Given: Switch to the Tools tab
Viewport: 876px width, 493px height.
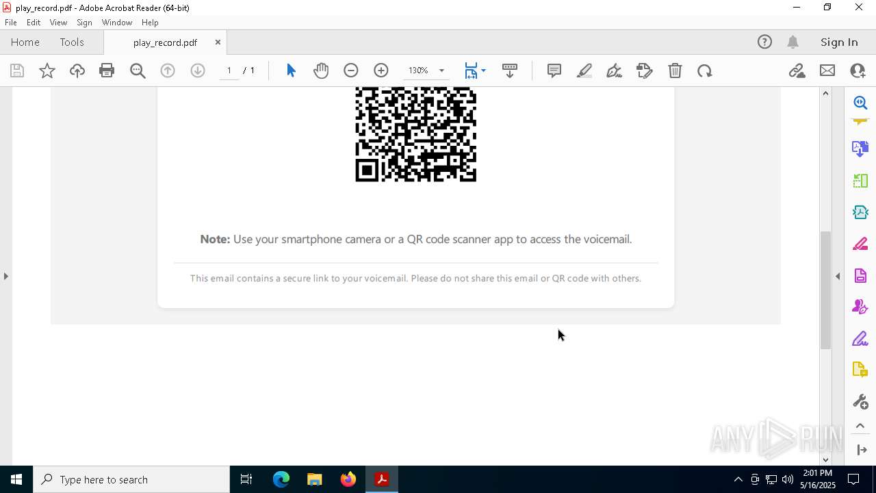Looking at the screenshot, I should [x=72, y=42].
